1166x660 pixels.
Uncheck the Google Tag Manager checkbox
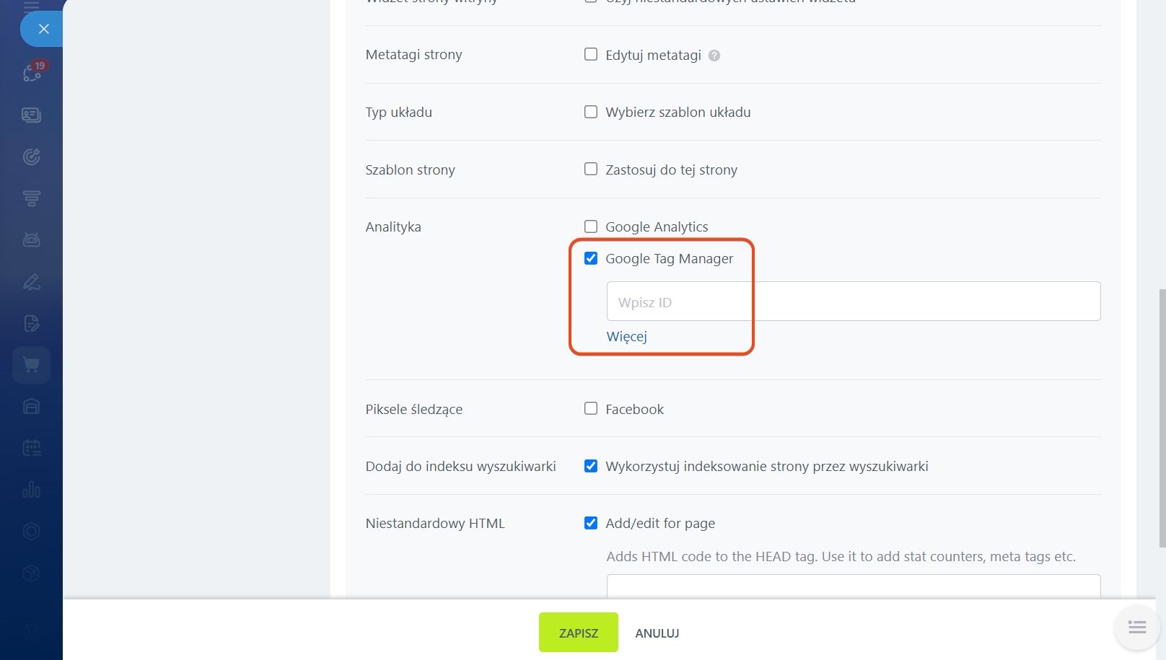[x=591, y=258]
